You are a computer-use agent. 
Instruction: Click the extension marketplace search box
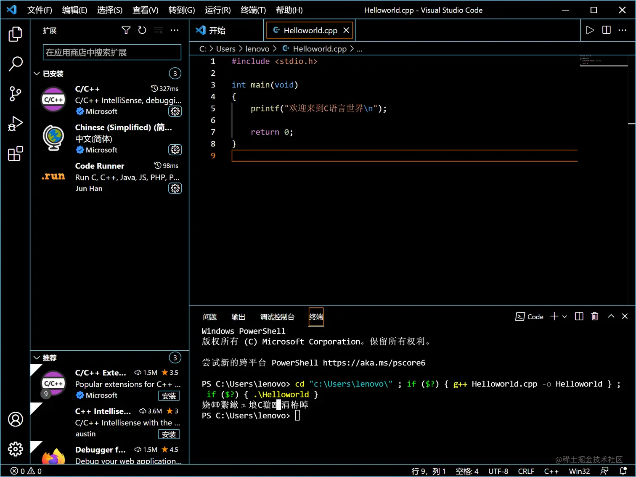(112, 53)
